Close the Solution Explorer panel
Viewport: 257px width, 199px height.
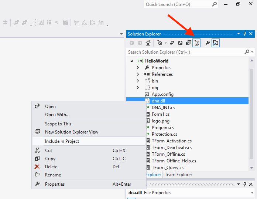pyautogui.click(x=251, y=34)
